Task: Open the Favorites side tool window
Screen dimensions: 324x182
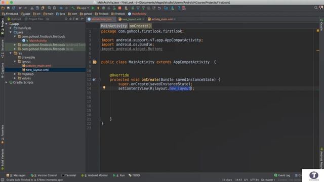Action: click(3, 134)
